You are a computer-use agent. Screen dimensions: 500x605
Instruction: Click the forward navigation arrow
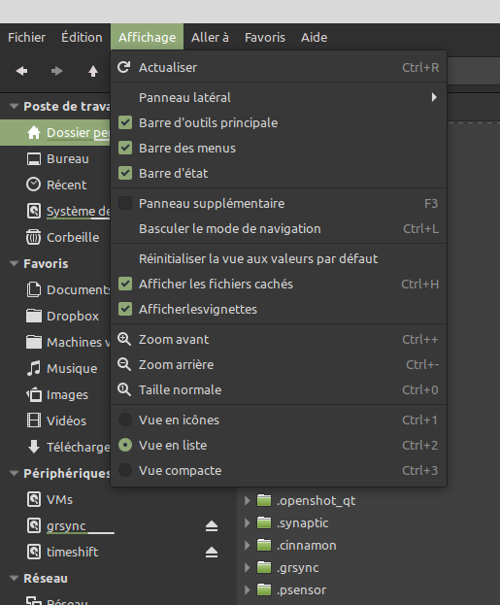56,71
